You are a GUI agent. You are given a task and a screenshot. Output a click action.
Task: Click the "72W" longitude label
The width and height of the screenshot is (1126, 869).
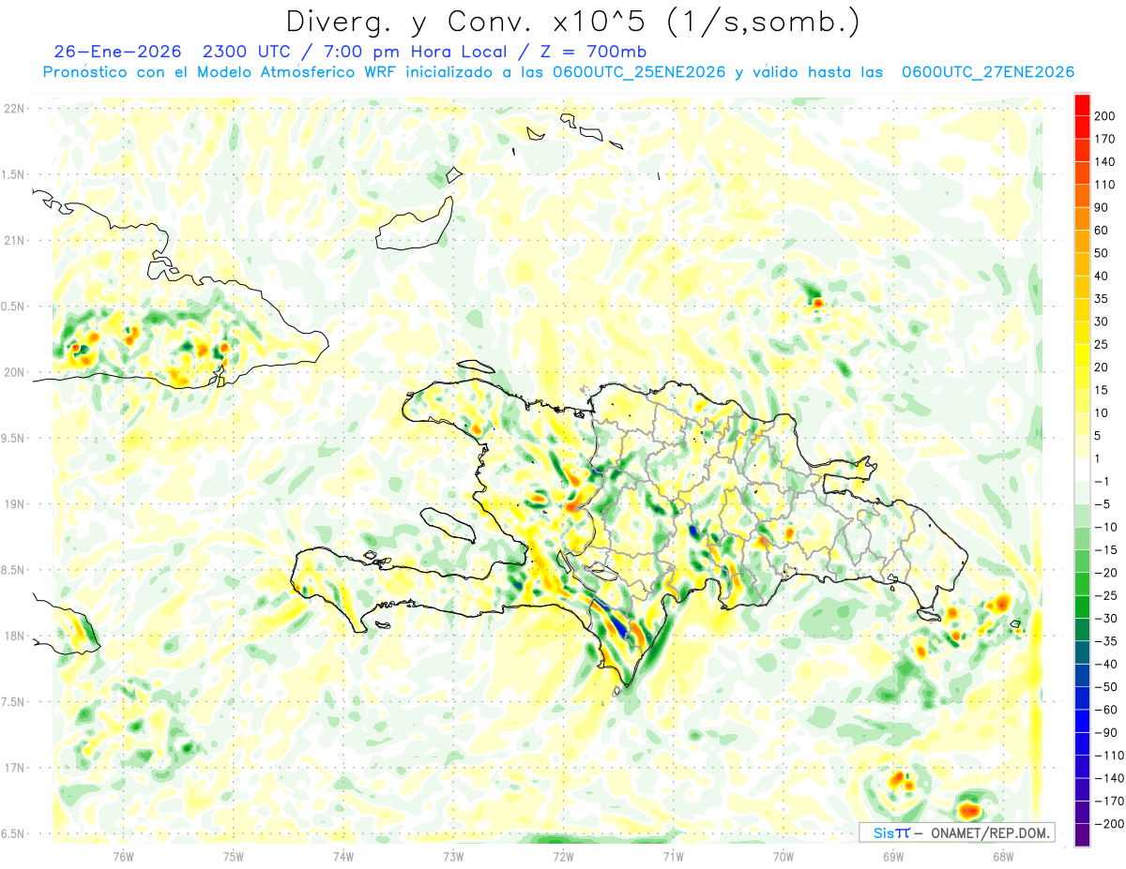pos(563,856)
